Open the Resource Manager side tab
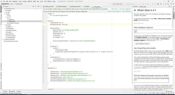 coord(1,19)
